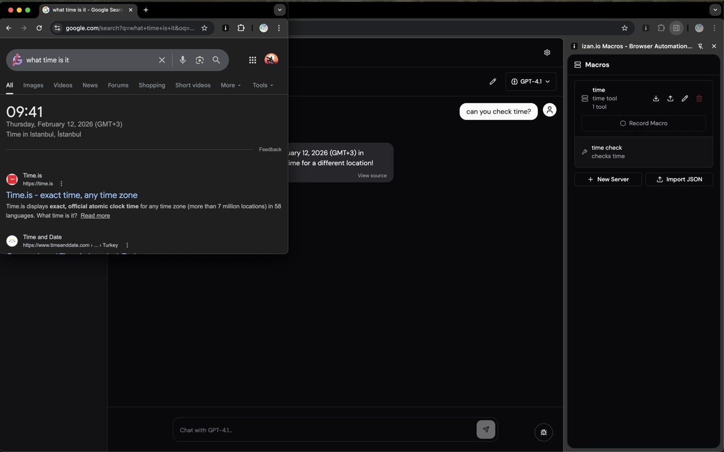This screenshot has height=452, width=724.
Task: Activate voice search microphone in Google
Action: [x=183, y=60]
